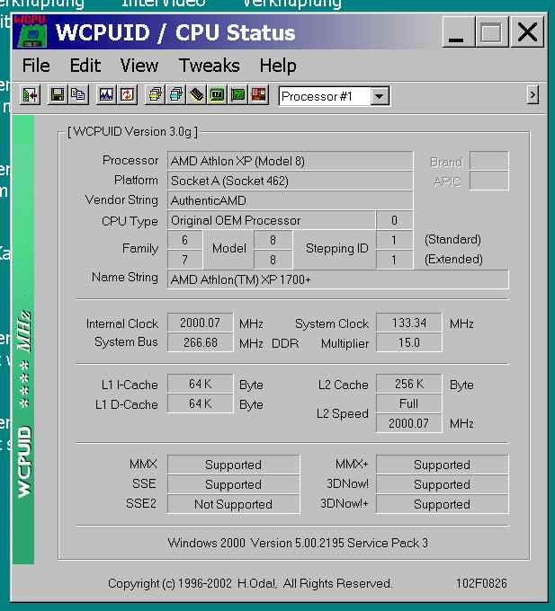Click the Extended Family value 7
Screen dimensions: 555x611
(184, 260)
